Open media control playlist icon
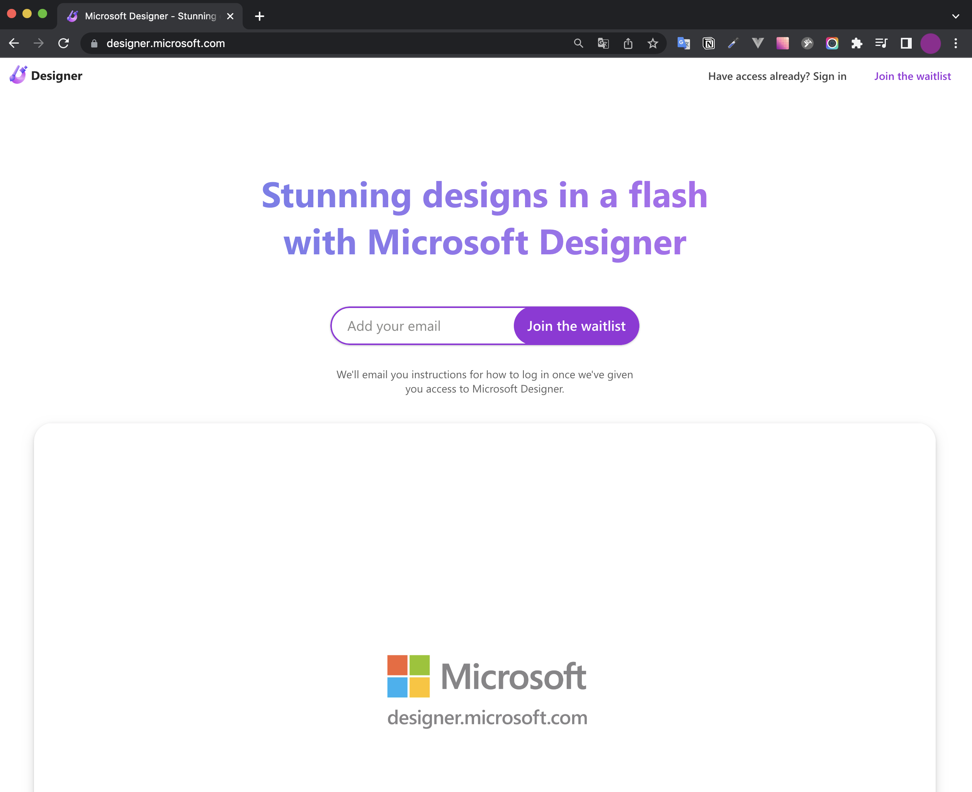 [881, 43]
